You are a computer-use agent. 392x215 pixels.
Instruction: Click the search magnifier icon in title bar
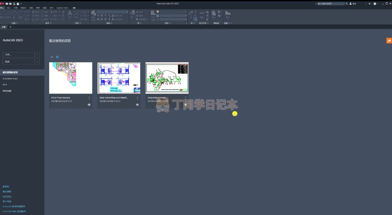tap(347, 4)
